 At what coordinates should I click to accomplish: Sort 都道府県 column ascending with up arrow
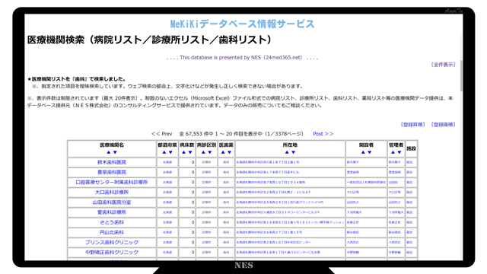click(164, 152)
